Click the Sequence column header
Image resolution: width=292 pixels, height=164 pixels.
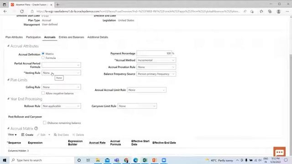[x=14, y=143]
